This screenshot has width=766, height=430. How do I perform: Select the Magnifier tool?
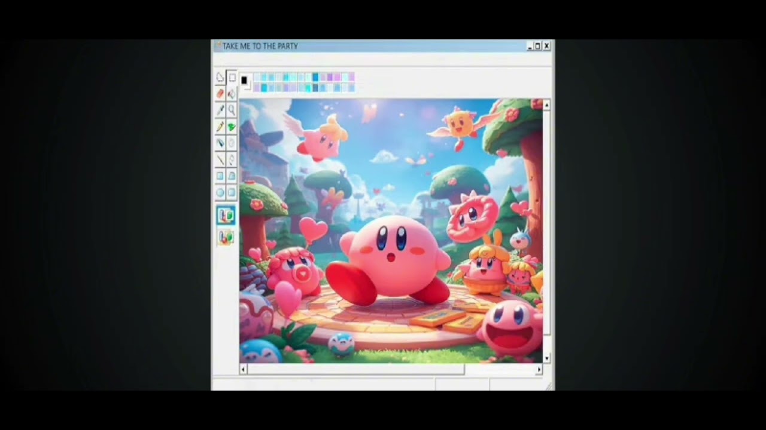(232, 110)
